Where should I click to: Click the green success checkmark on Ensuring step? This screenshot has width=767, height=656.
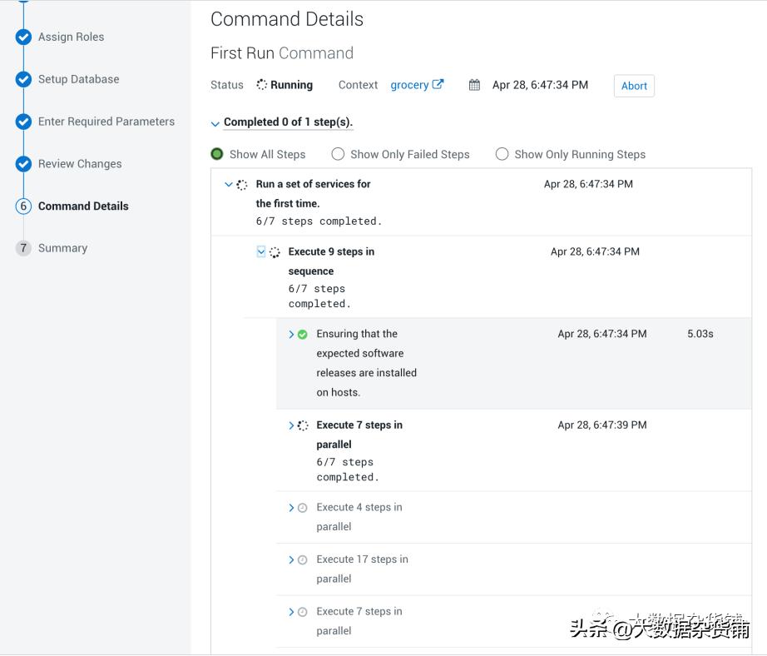pyautogui.click(x=303, y=335)
